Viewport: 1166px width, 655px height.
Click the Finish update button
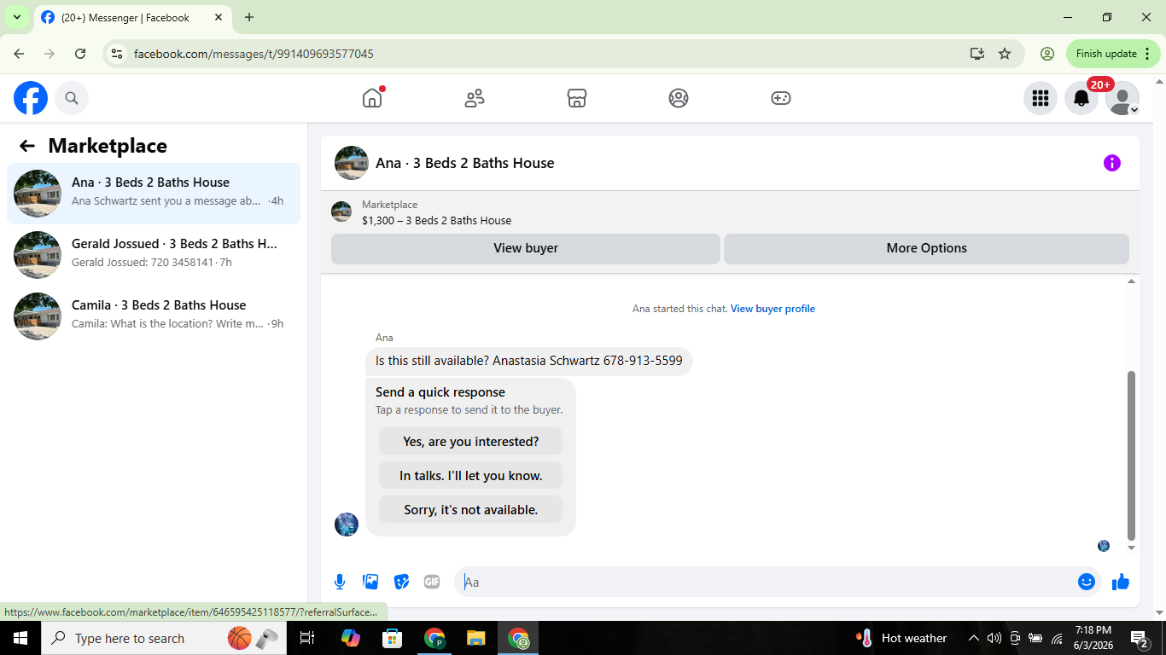point(1113,54)
